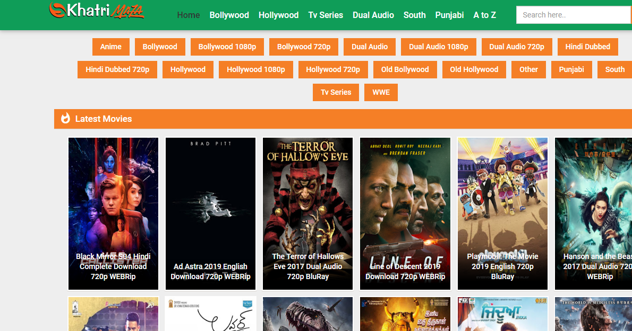The height and width of the screenshot is (331, 632).
Task: Focus the Search here input field
Action: (574, 15)
